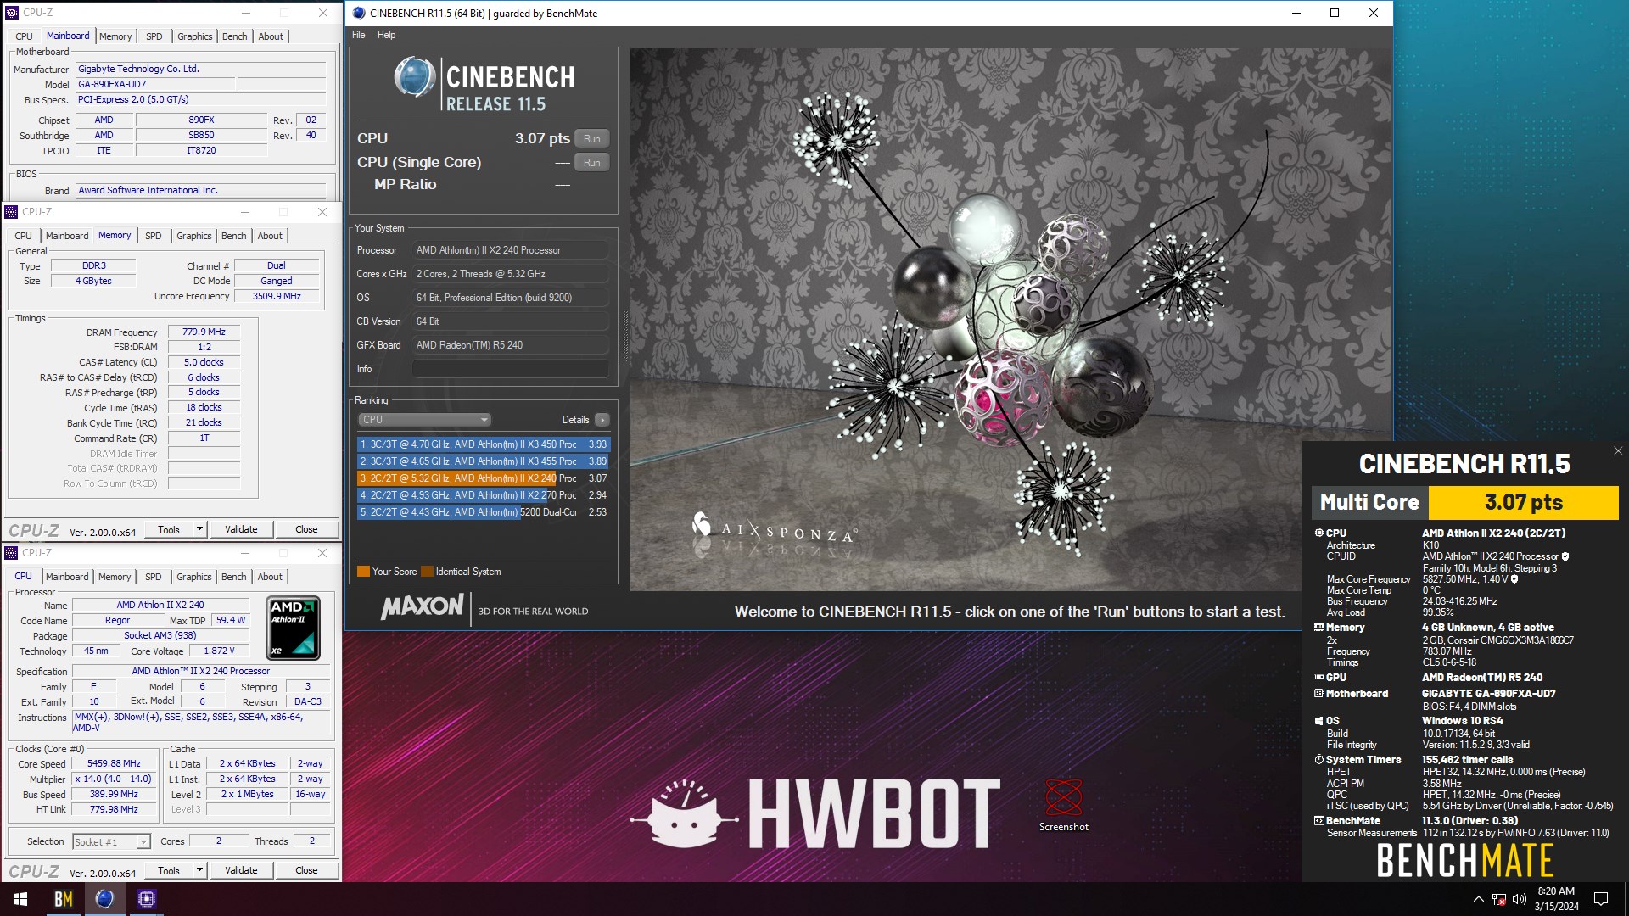The width and height of the screenshot is (1629, 916).
Task: Click Close in Memory CPU-Z window
Action: (306, 529)
